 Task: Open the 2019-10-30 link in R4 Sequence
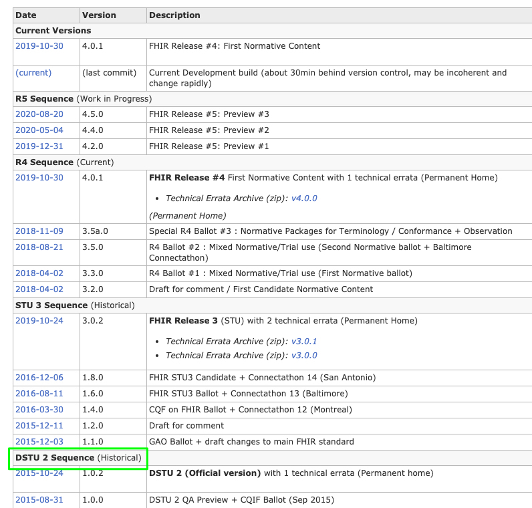point(39,178)
